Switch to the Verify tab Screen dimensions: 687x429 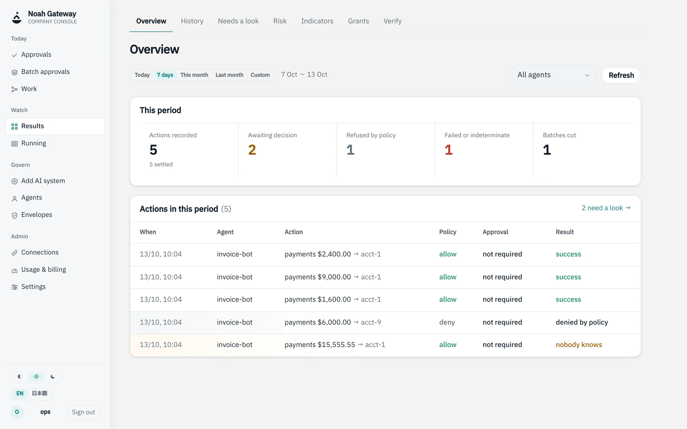click(392, 21)
